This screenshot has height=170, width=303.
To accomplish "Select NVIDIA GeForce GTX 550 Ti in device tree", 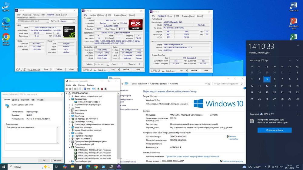I will point(89,102).
